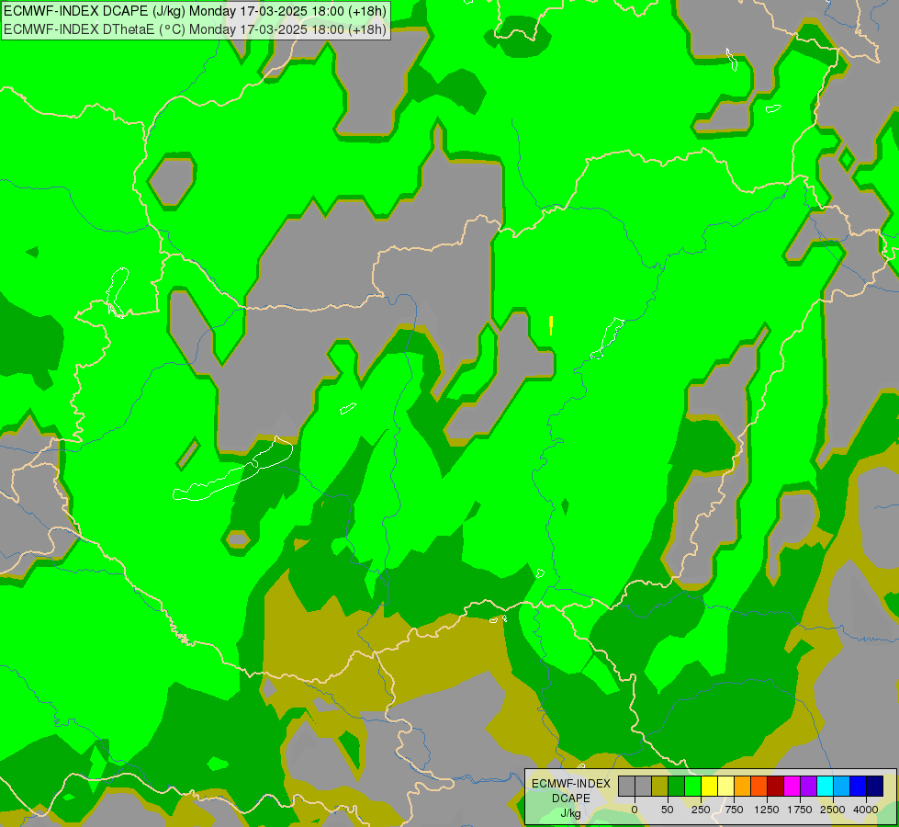
Task: Click the small yellow DCAPE spot on map
Action: pos(551,325)
